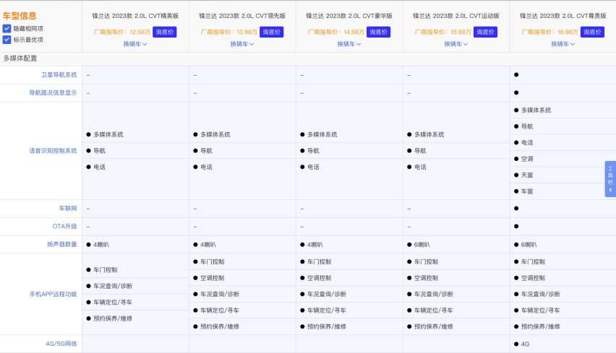This screenshot has height=353, width=616.
Task: Open the 卫星导航系统 parameter link
Action: tap(59, 74)
